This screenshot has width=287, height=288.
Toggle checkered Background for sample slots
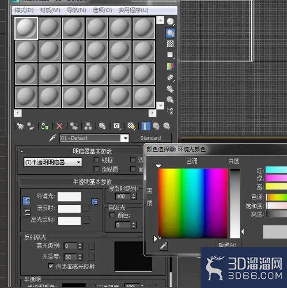click(x=170, y=44)
